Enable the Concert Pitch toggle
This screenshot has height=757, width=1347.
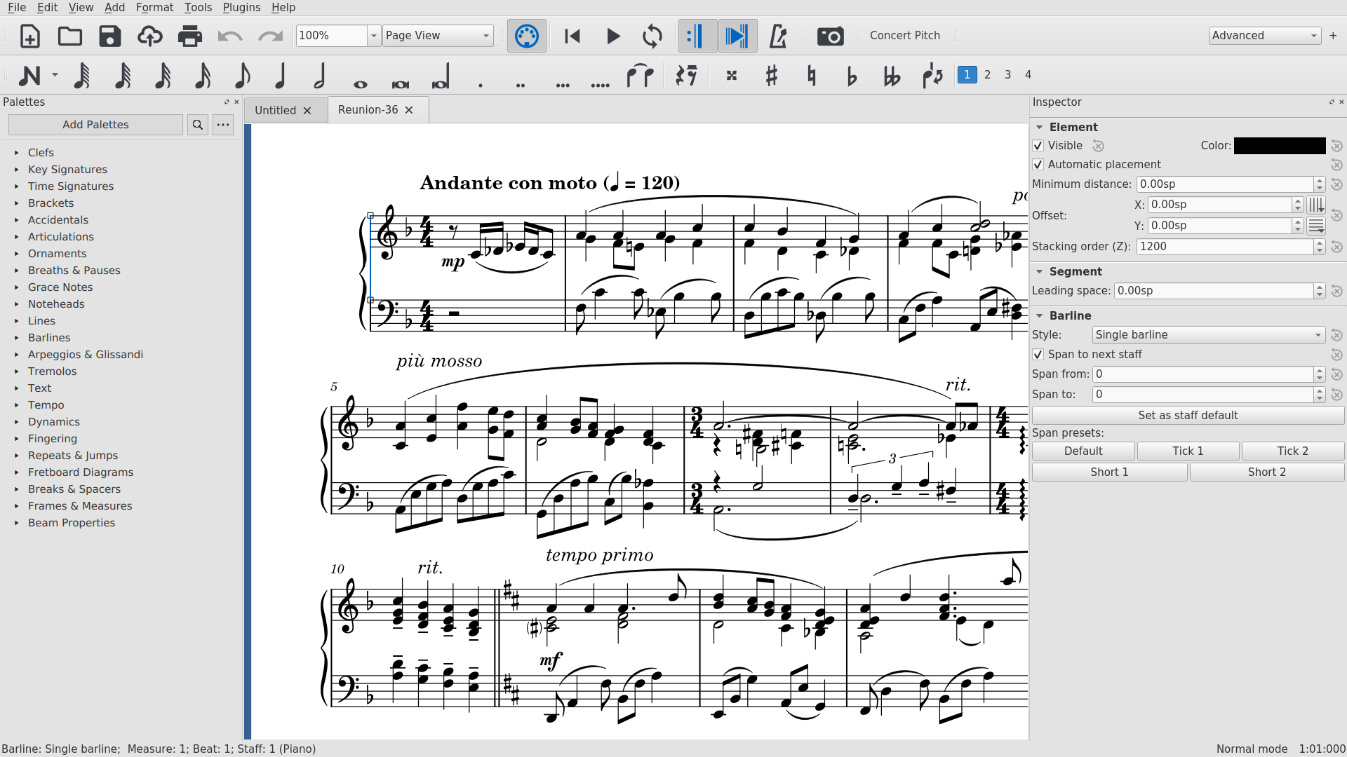click(905, 35)
